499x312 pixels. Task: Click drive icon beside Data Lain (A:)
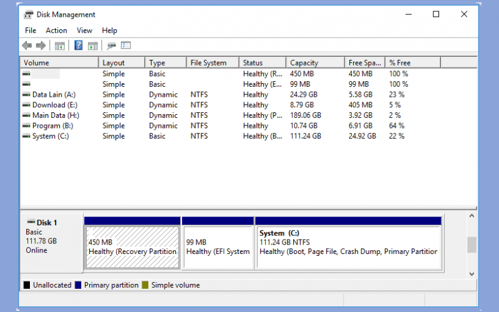tap(26, 95)
